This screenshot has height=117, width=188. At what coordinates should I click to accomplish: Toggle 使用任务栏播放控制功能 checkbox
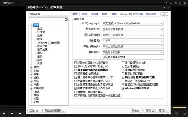pos(123,77)
